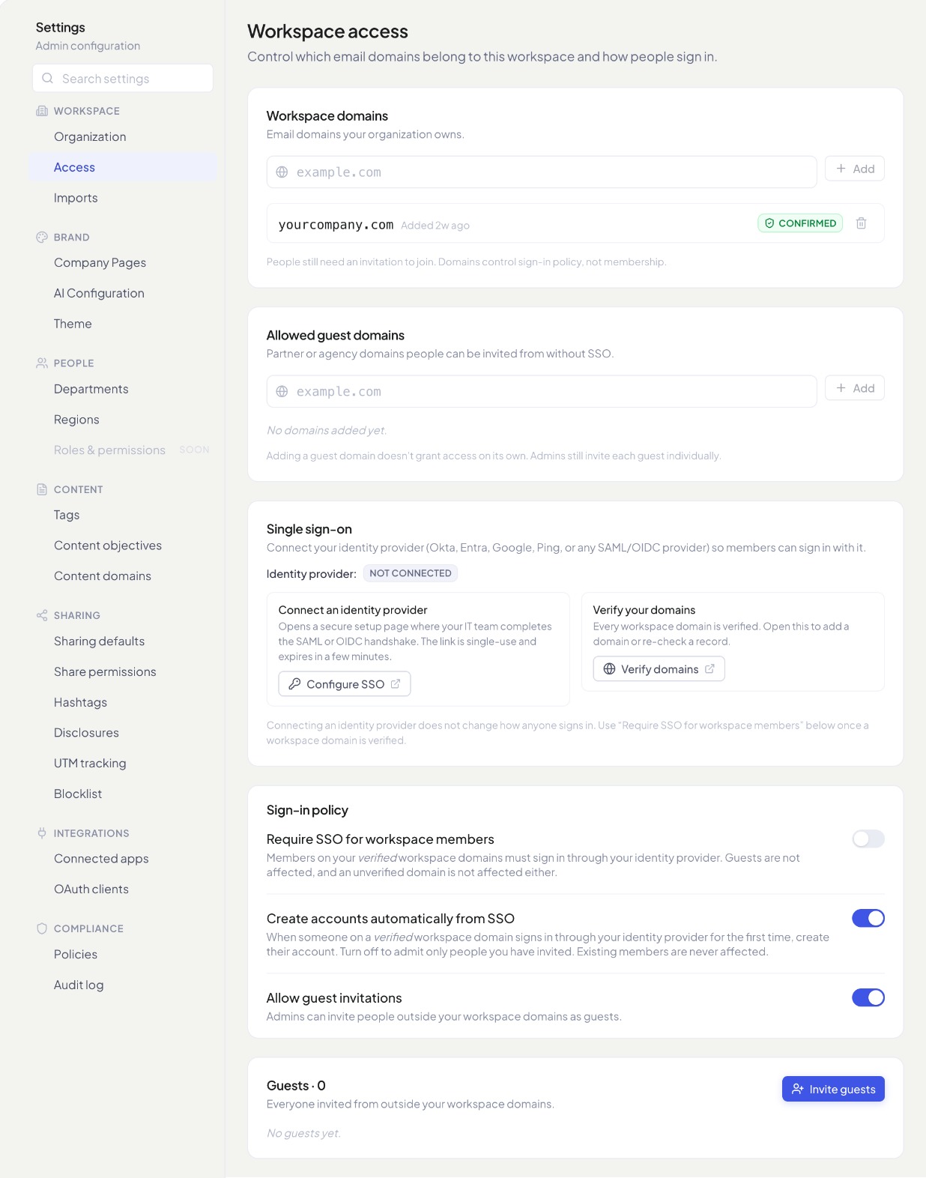Open AI Configuration settings
Image resolution: width=926 pixels, height=1178 pixels.
point(123,294)
